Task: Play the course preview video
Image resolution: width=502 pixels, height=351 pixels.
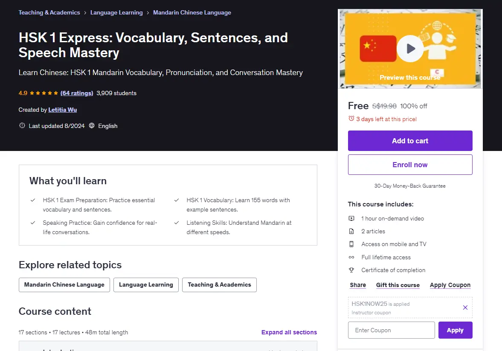Action: pos(410,49)
